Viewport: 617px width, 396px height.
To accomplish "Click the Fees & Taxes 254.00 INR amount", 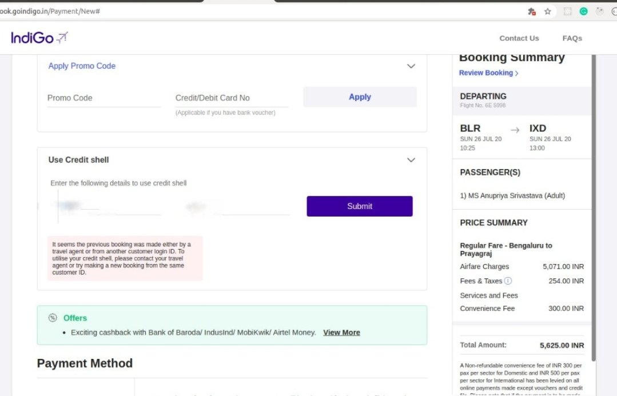I will 566,281.
